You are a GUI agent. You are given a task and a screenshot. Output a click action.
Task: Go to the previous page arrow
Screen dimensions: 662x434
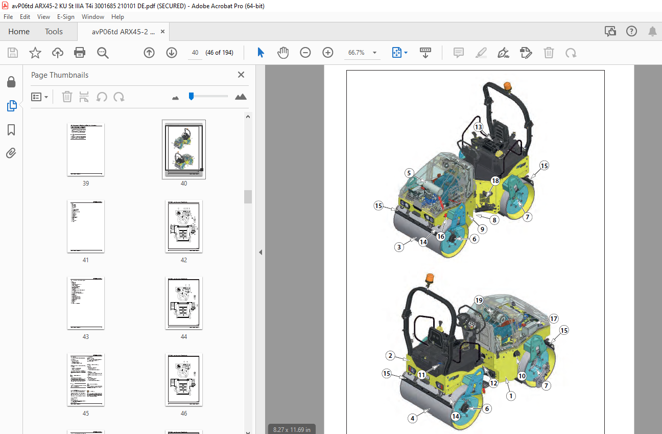(x=149, y=53)
